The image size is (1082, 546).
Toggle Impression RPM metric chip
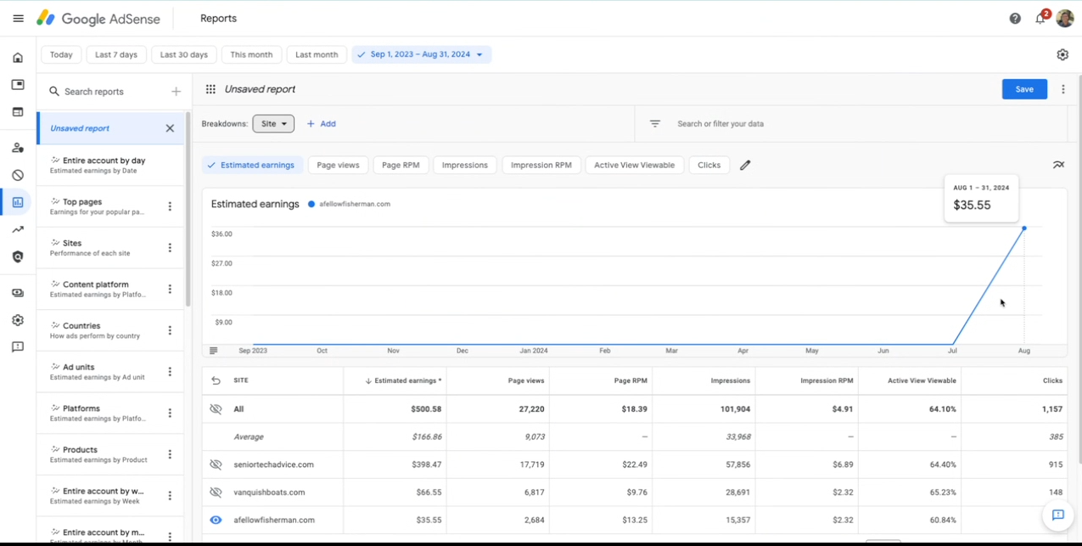541,165
